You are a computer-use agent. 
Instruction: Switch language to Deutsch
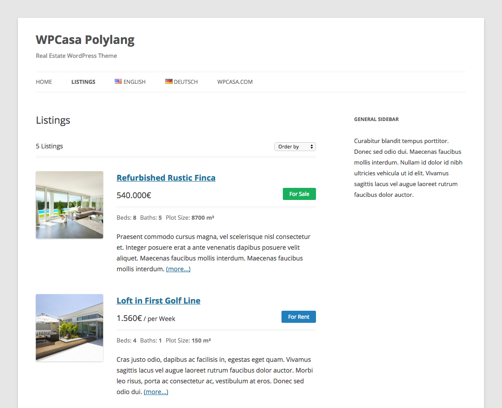[186, 82]
